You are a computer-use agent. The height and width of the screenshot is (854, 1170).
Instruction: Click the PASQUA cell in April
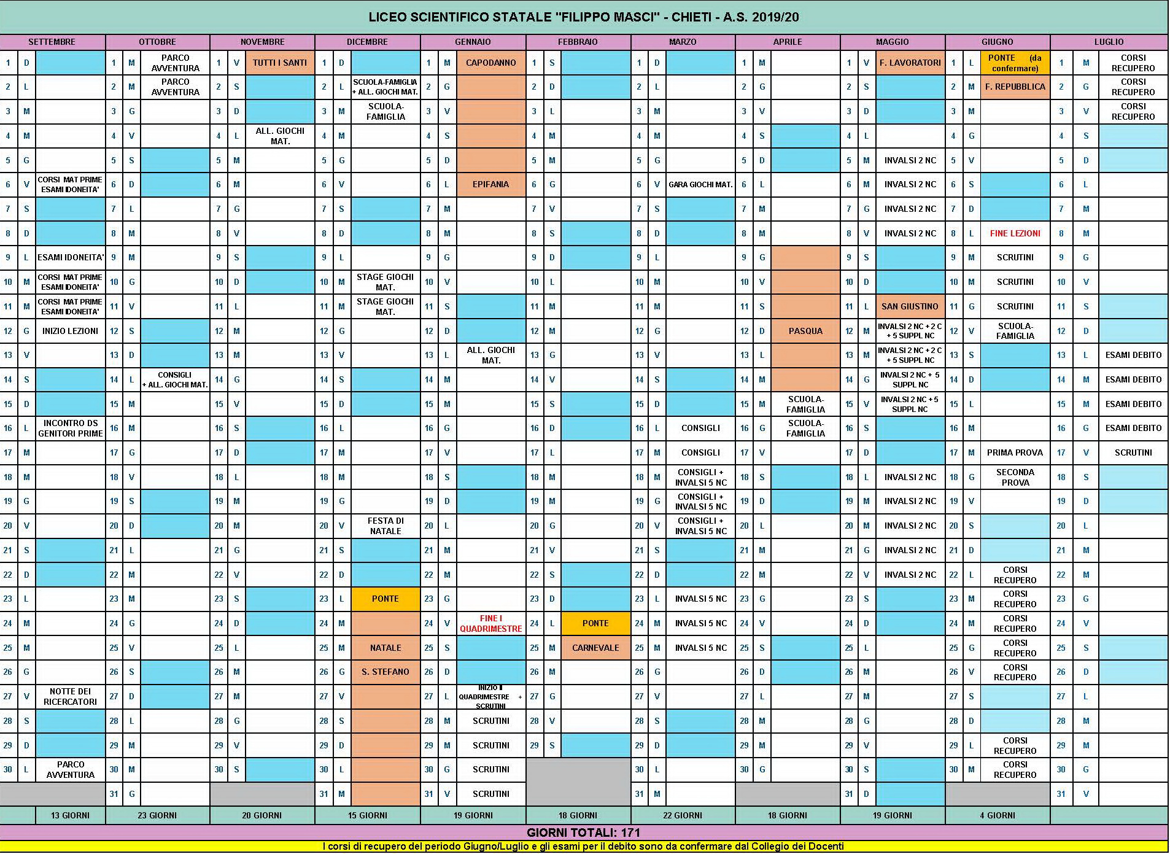(805, 331)
